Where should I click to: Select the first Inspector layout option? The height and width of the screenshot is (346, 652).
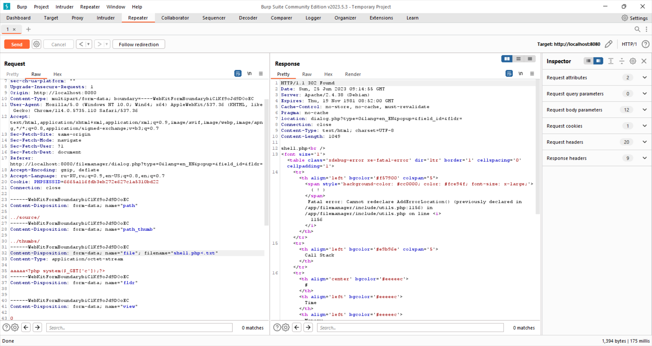tap(588, 61)
